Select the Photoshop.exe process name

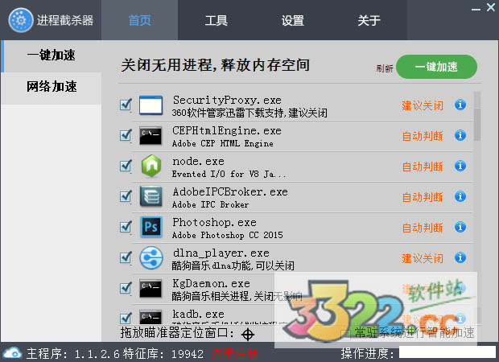tap(215, 222)
